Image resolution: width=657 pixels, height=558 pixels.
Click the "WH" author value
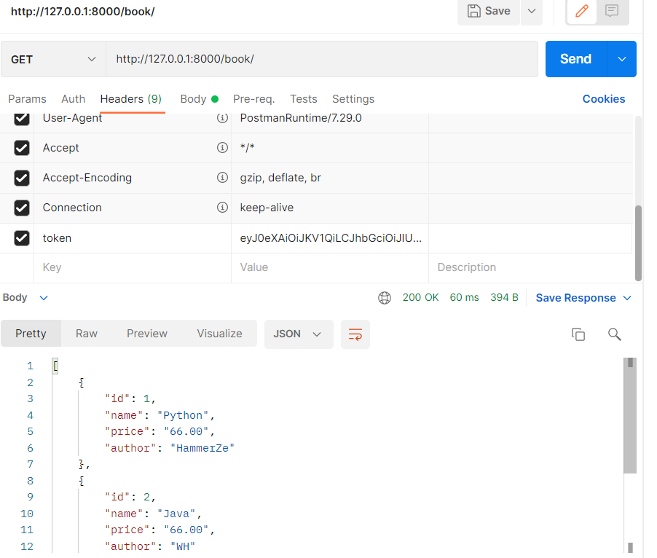(x=183, y=546)
